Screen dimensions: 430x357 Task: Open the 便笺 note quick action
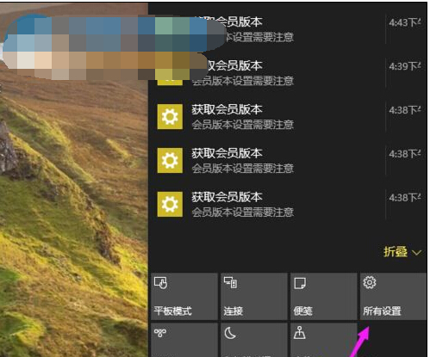coord(324,297)
